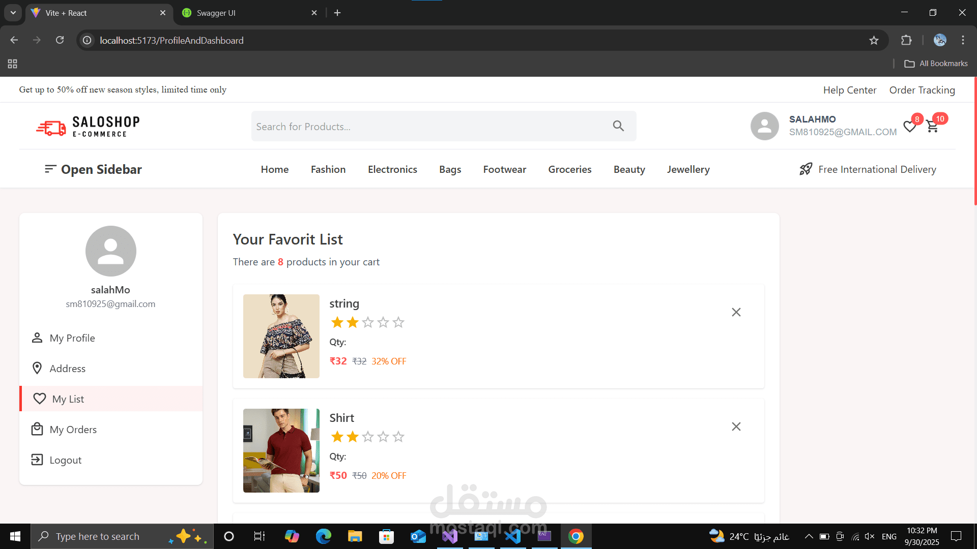Screen dimensions: 977x549
Task: Open My Orders in profile sidebar
Action: pos(73,430)
